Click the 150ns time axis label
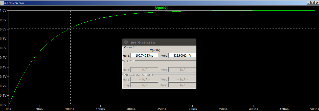This screenshot has height=111, width=319. click(x=100, y=109)
